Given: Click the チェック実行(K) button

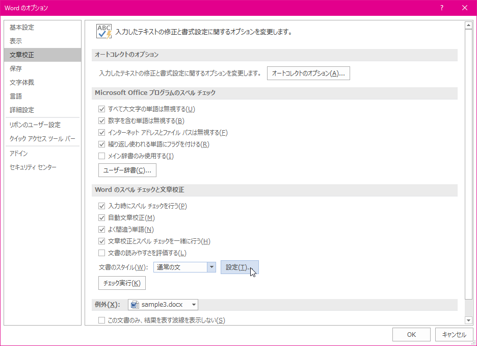Looking at the screenshot, I should click(x=122, y=283).
